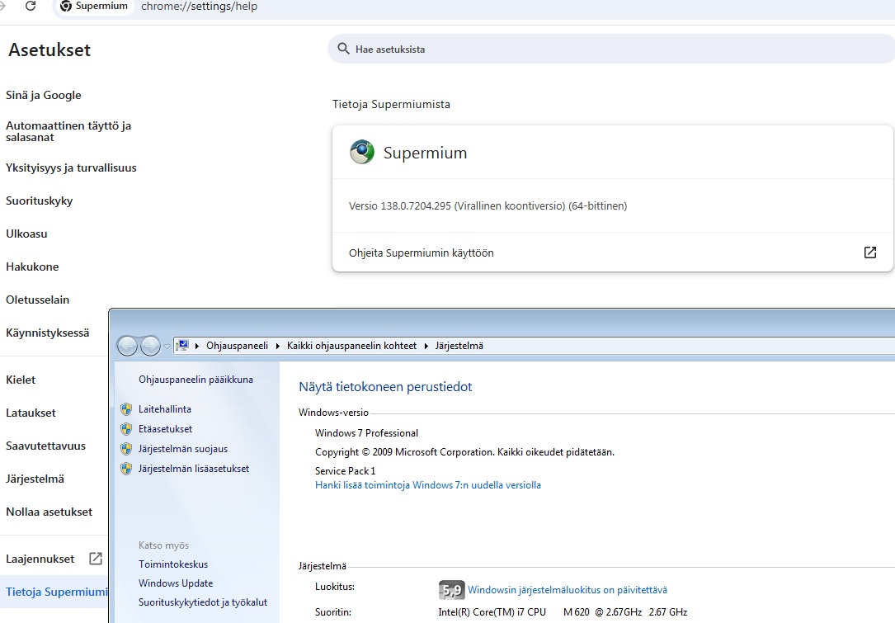Screen dimensions: 895x623
Task: Open Järjestelmän suojaus link
Action: pyautogui.click(x=183, y=449)
